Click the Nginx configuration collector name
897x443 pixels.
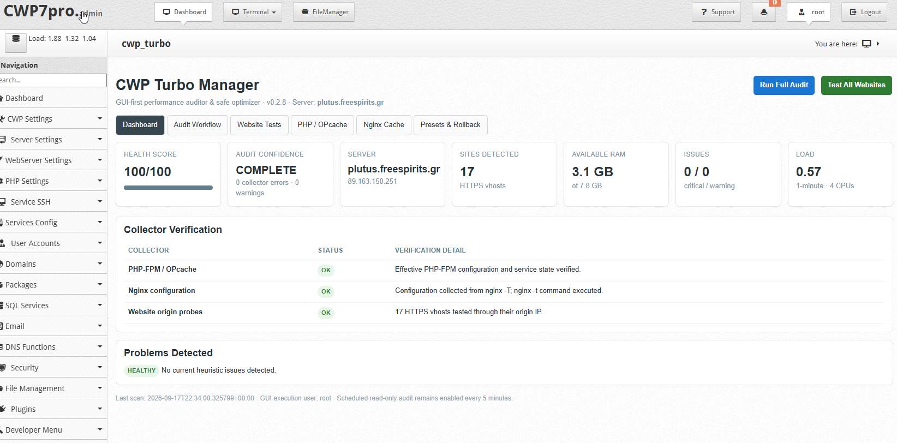coord(162,291)
